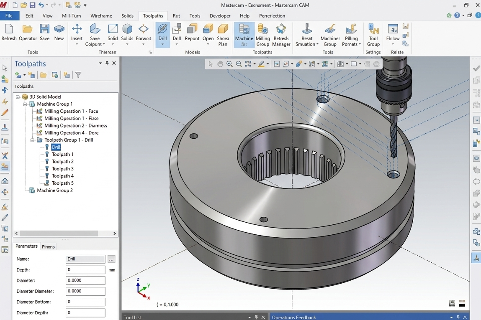Click the Undo arrow in title bar
Screen dimensions: 481x320
click(x=41, y=5)
